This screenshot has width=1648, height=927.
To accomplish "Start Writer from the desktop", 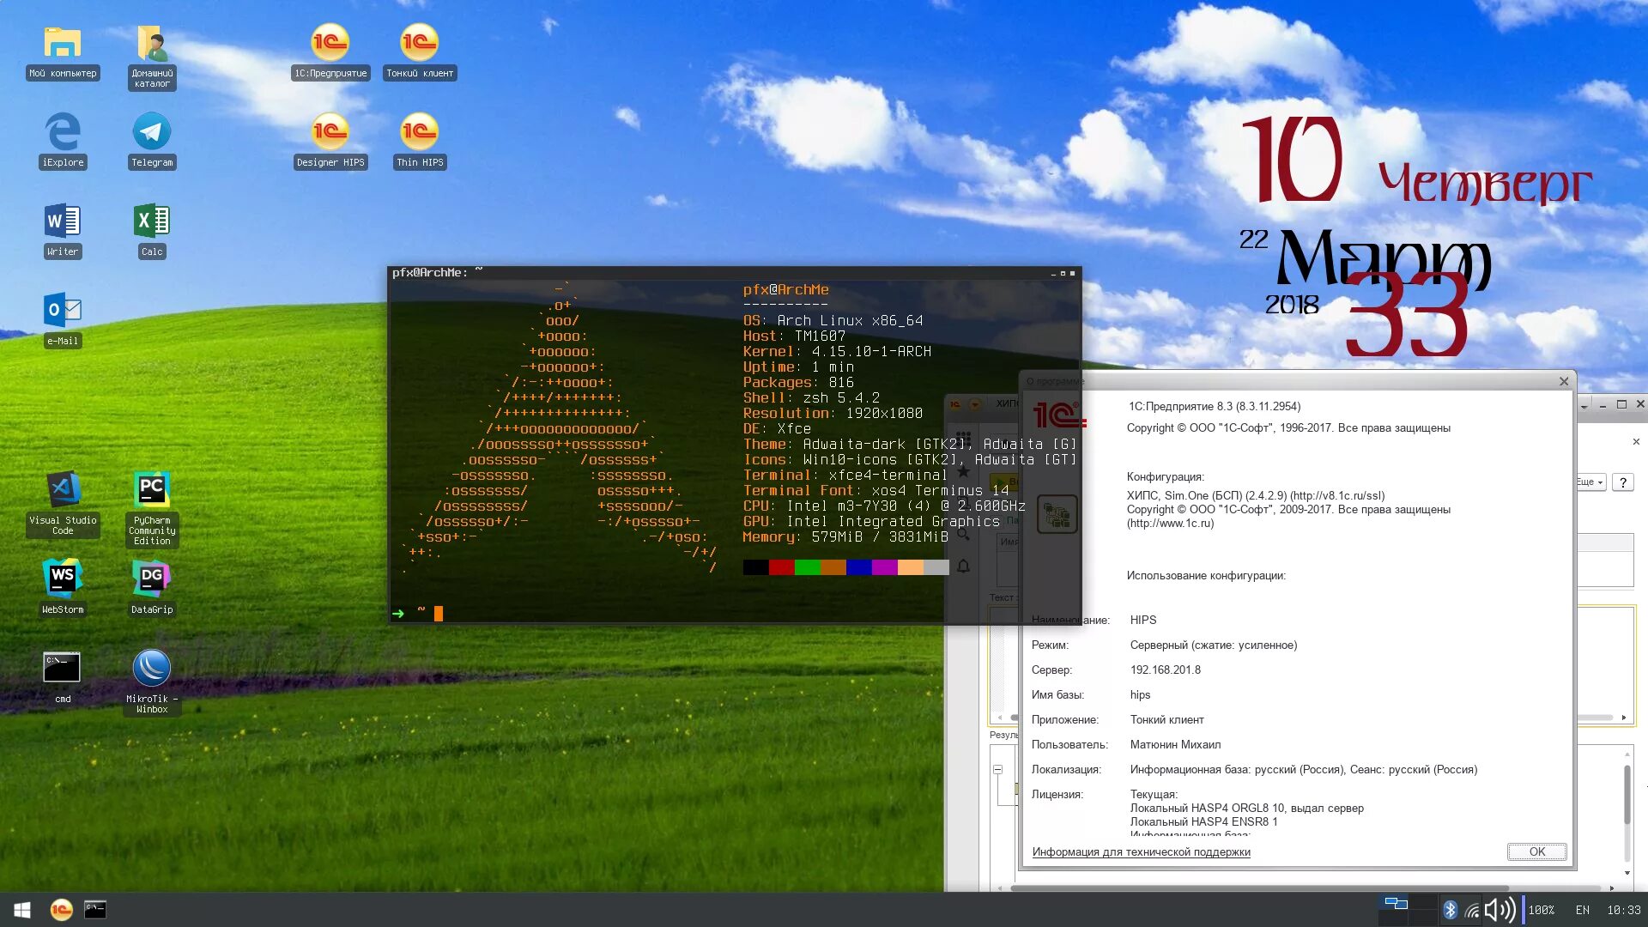I will tap(63, 231).
